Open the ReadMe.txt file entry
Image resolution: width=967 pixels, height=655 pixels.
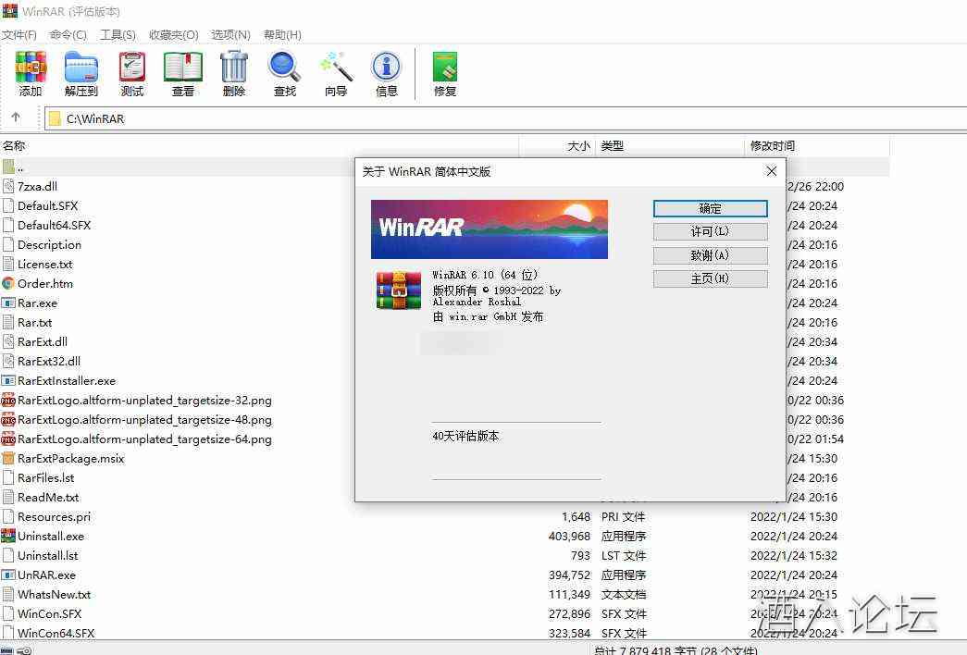pos(49,497)
